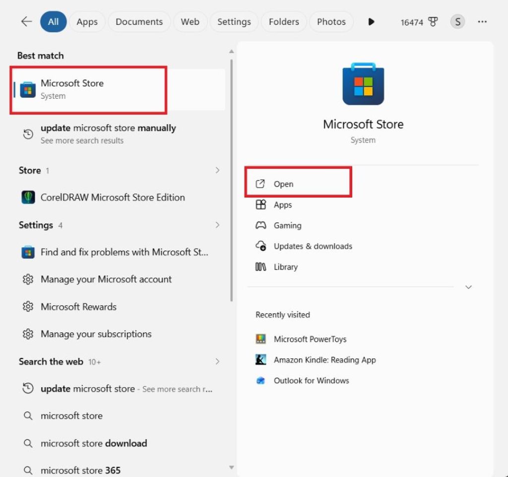The height and width of the screenshot is (477, 508).
Task: Click the Amazon Kindle app icon
Action: tap(261, 360)
